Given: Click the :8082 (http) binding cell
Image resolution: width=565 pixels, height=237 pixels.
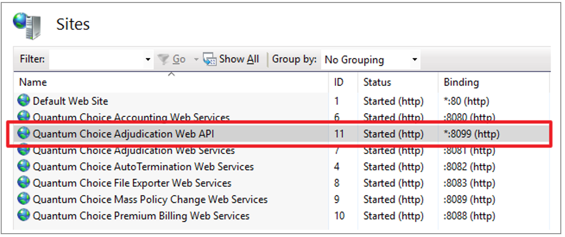Looking at the screenshot, I should [x=469, y=167].
